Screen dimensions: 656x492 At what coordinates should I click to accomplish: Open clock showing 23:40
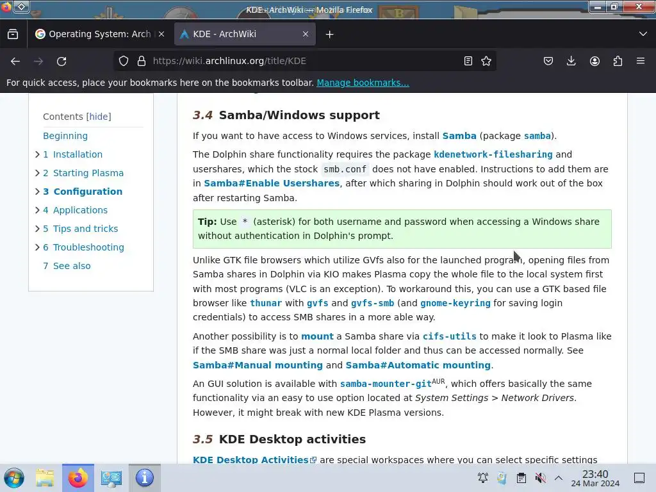tap(595, 478)
